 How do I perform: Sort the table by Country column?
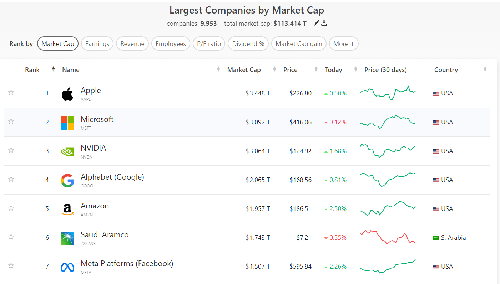pos(446,70)
